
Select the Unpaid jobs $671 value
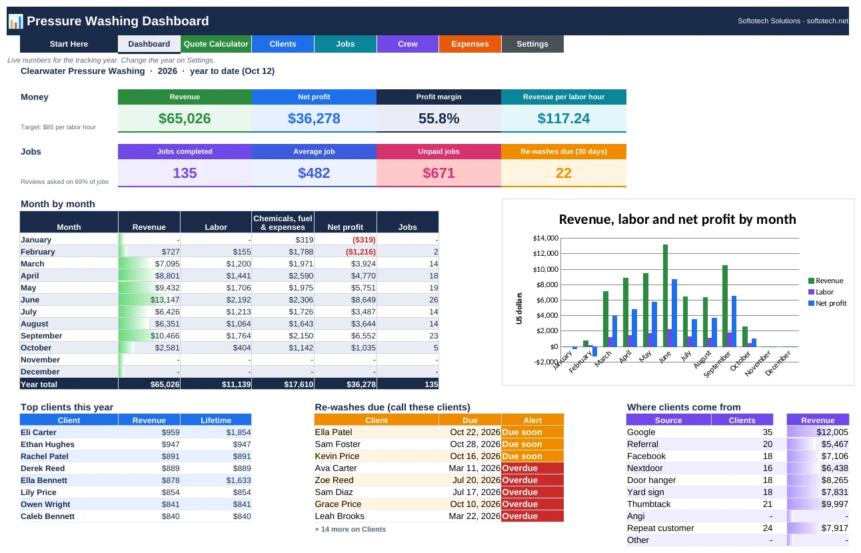click(438, 173)
